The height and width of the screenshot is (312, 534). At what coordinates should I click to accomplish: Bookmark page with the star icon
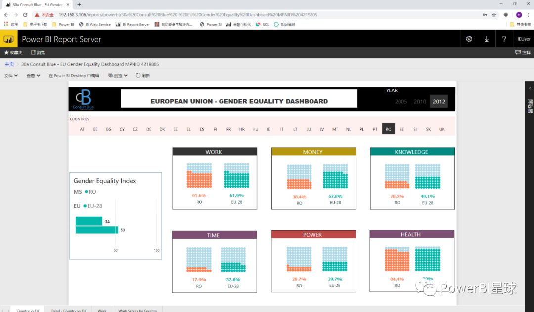(494, 15)
